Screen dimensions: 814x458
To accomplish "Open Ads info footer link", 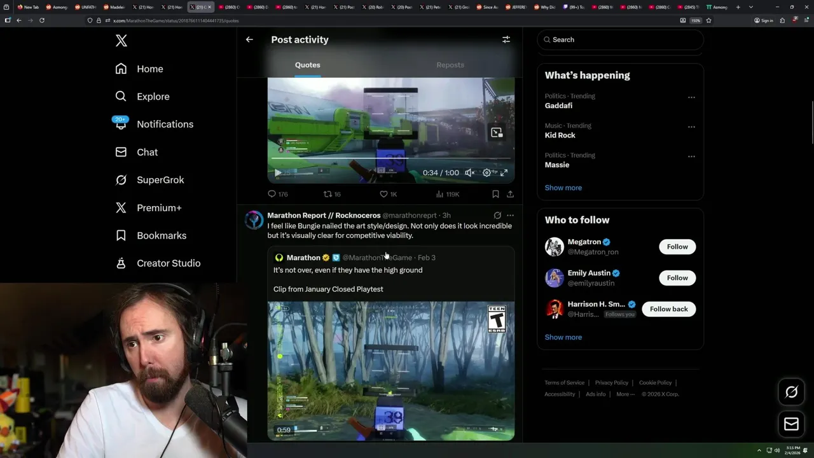I will pos(595,394).
